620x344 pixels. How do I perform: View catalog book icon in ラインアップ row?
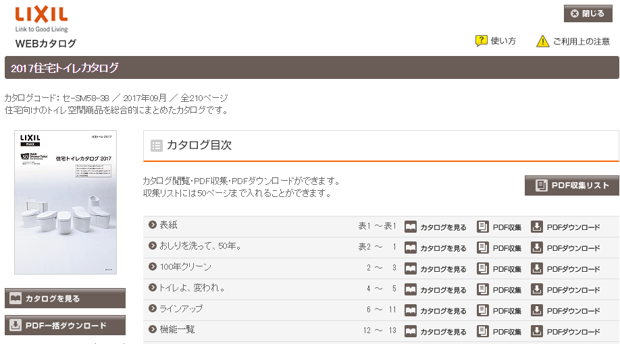[411, 310]
